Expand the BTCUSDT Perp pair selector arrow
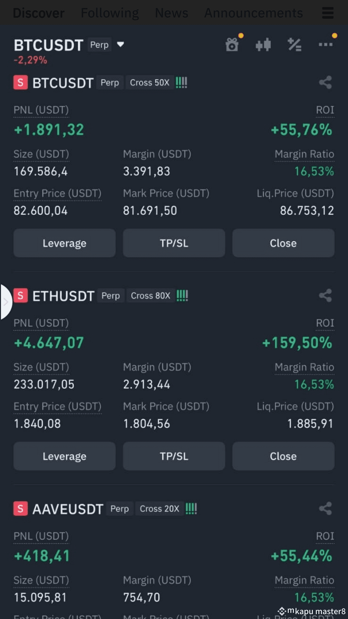 click(x=121, y=44)
